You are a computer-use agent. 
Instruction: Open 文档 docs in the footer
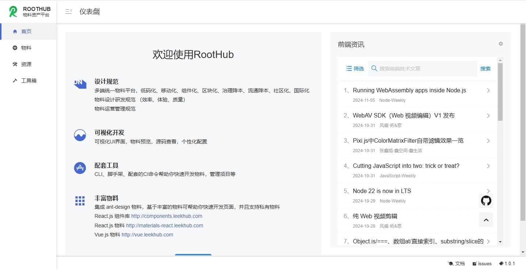(x=456, y=263)
